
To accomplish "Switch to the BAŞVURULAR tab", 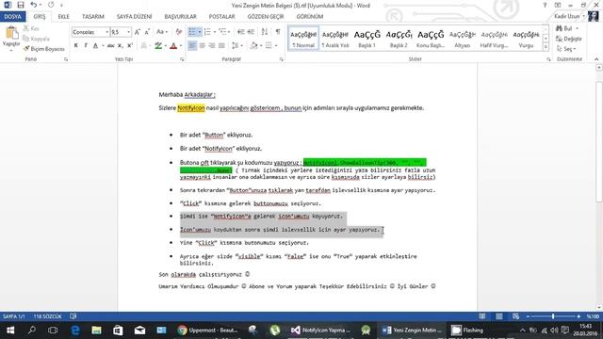I will click(x=180, y=17).
